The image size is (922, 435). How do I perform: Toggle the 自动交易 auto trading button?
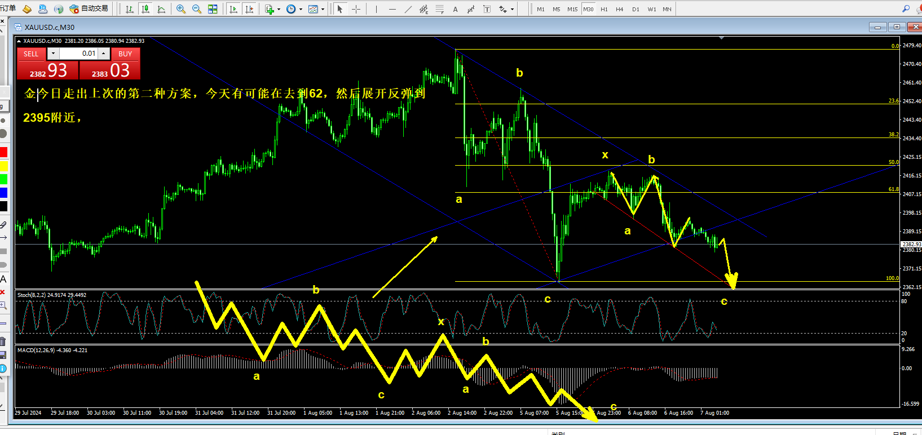[x=89, y=9]
